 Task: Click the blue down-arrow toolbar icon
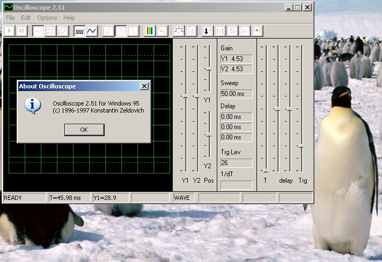click(208, 31)
